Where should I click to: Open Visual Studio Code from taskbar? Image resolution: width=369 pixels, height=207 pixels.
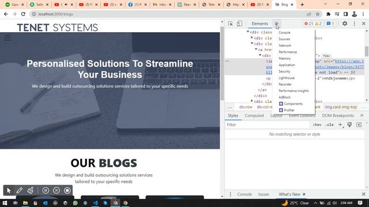95,203
